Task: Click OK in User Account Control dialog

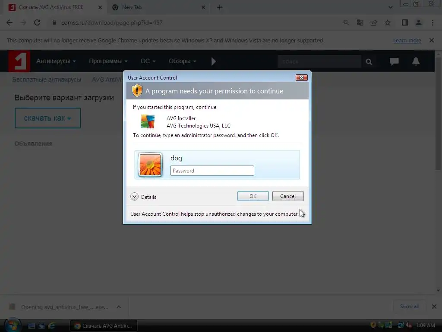Action: coord(253,196)
